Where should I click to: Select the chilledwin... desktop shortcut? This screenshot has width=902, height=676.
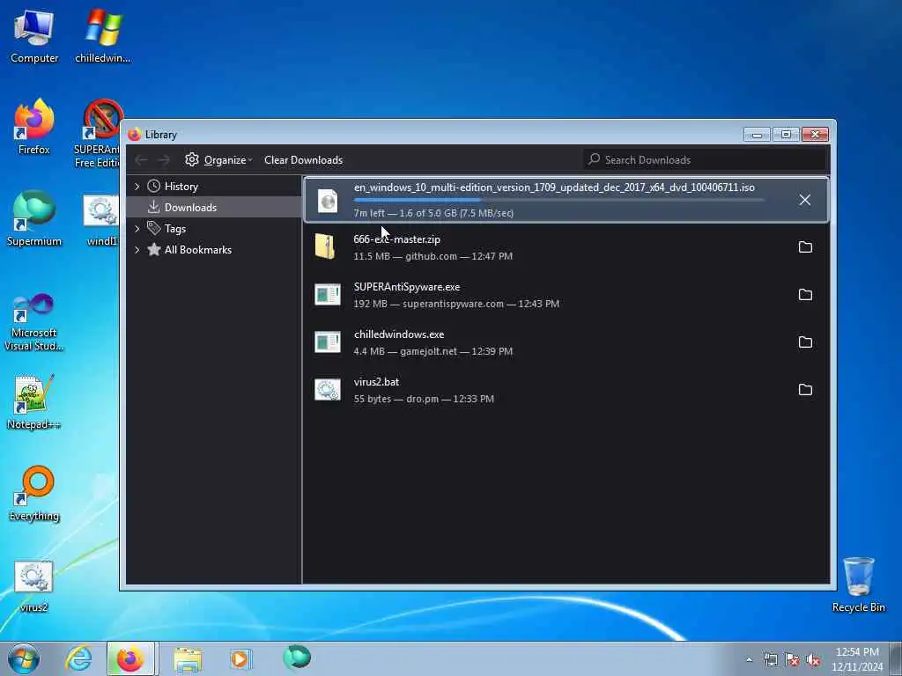click(x=102, y=37)
